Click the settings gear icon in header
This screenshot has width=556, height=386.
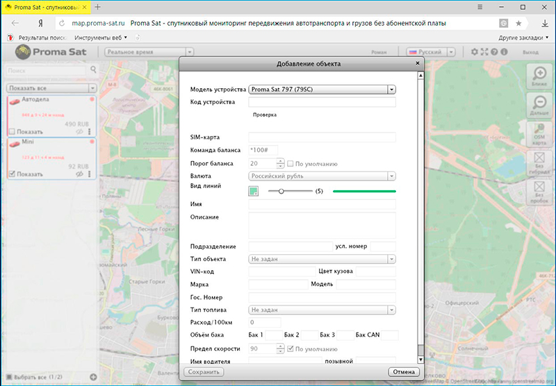(475, 52)
